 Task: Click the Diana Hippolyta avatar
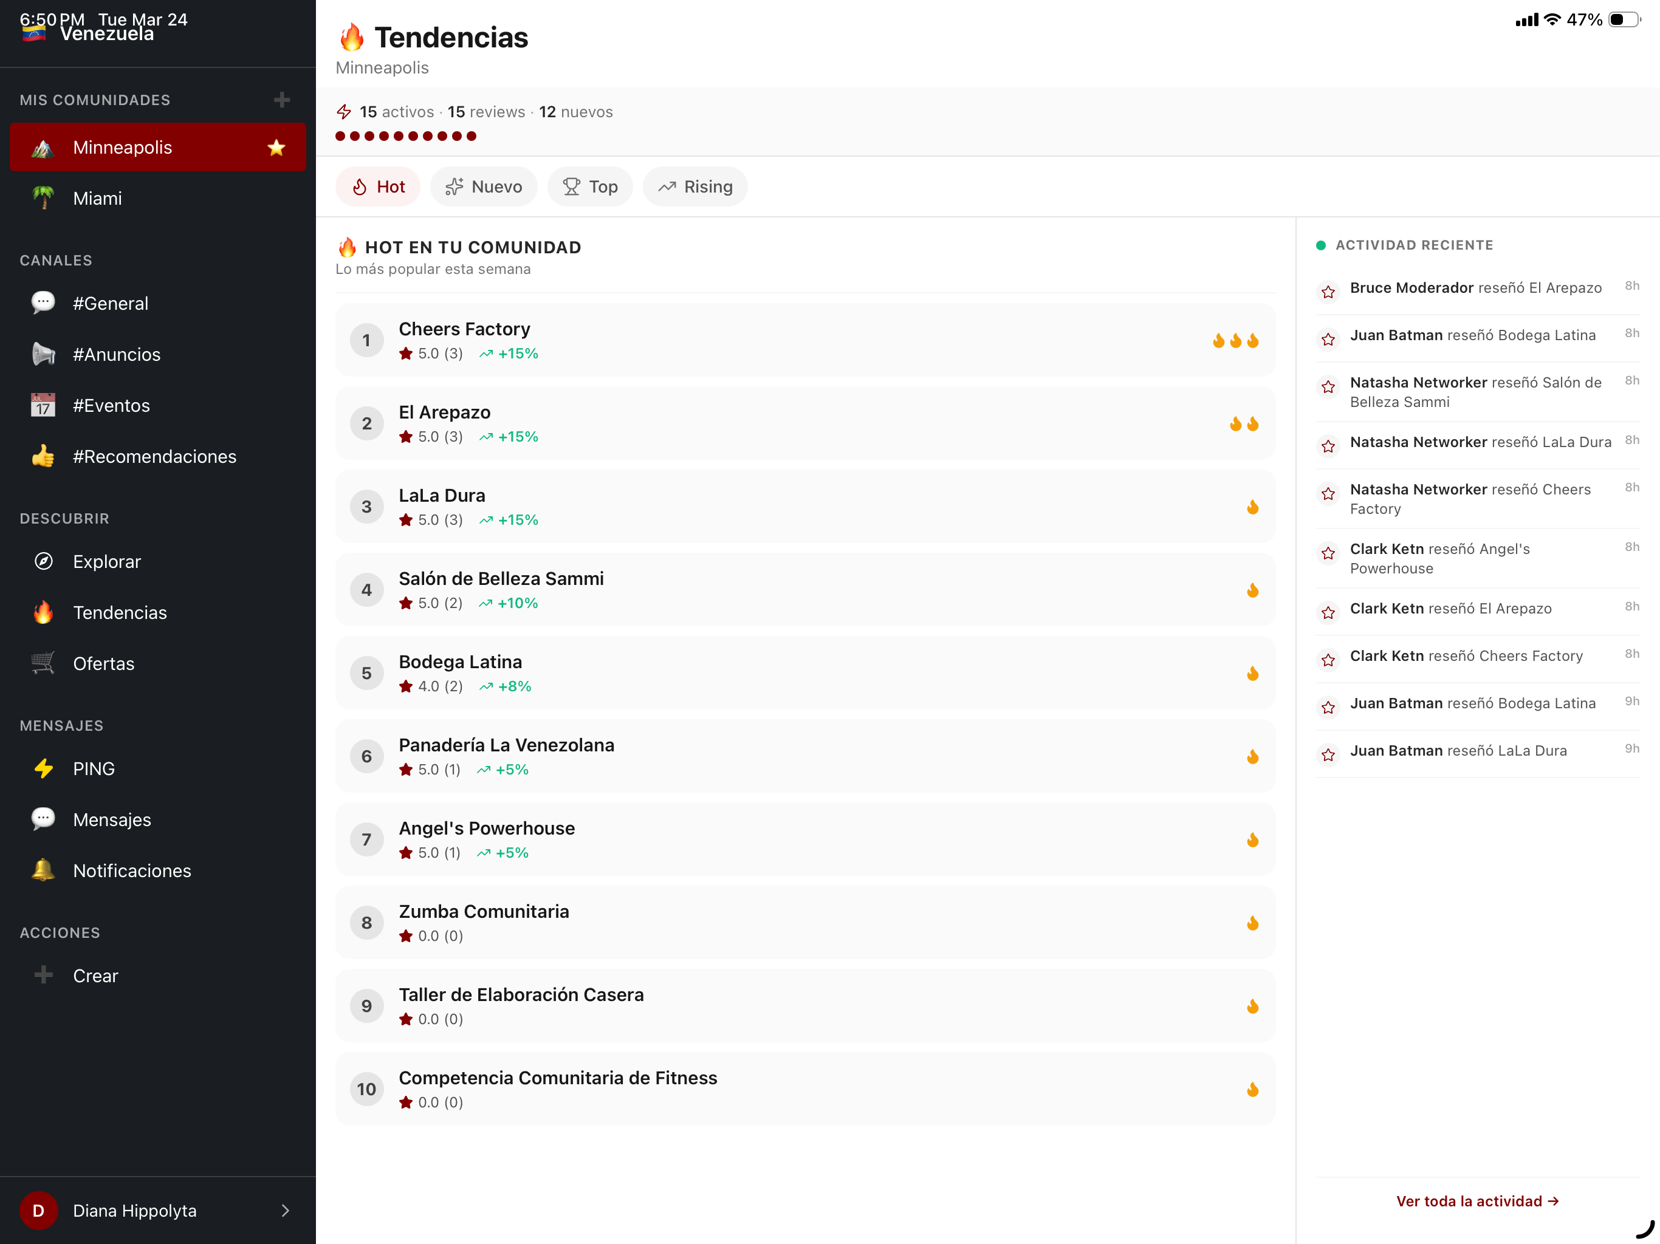(x=38, y=1210)
